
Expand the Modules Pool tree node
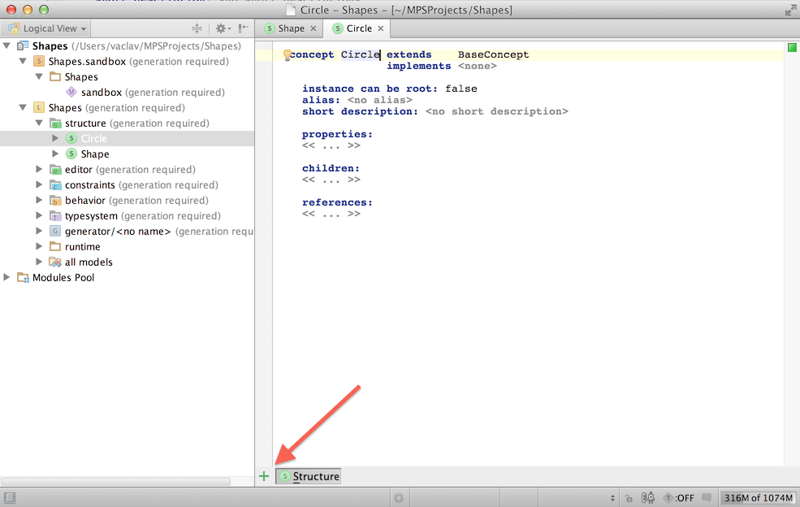(x=7, y=278)
